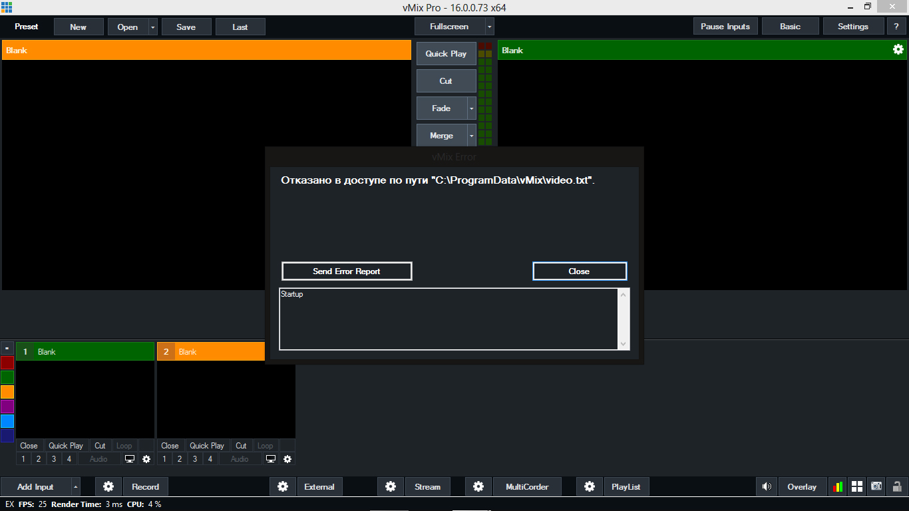Viewport: 909px width, 511px height.
Task: Toggle overlay 2 on input 2
Action: 180,459
